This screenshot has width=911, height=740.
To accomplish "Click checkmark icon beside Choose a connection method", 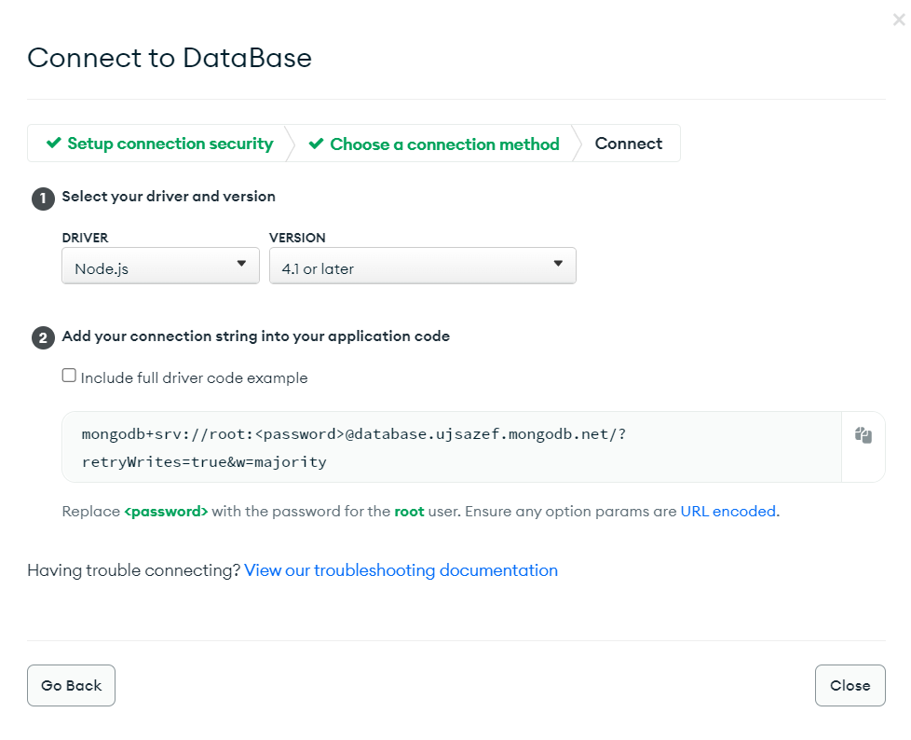I will (316, 144).
